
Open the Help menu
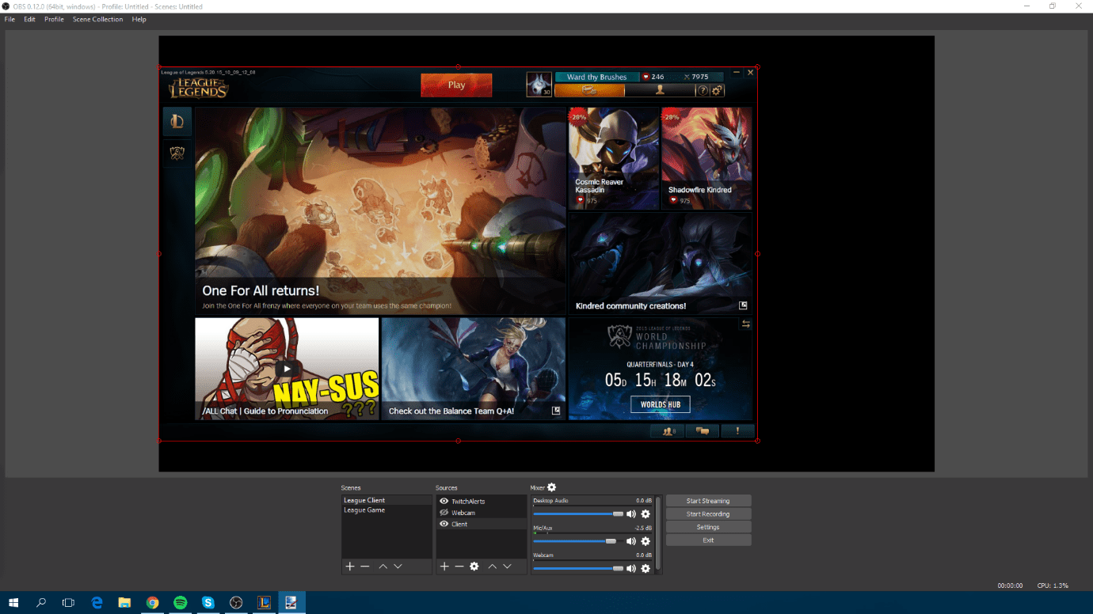coord(139,19)
